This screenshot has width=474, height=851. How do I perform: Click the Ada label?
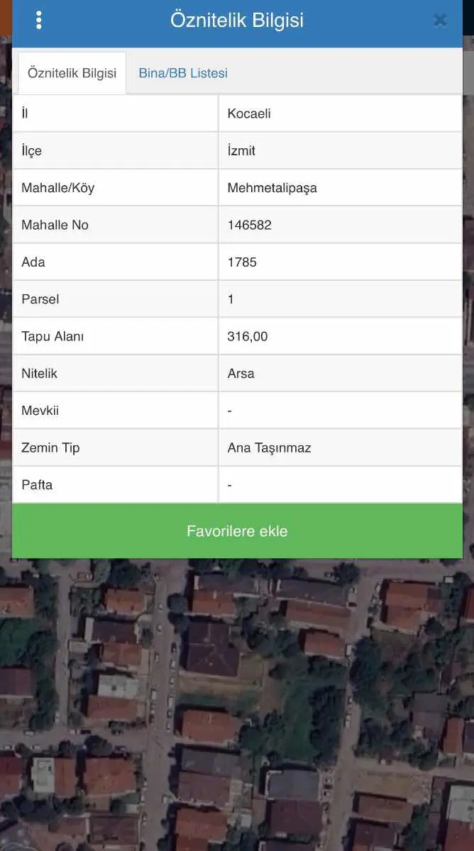coord(33,262)
